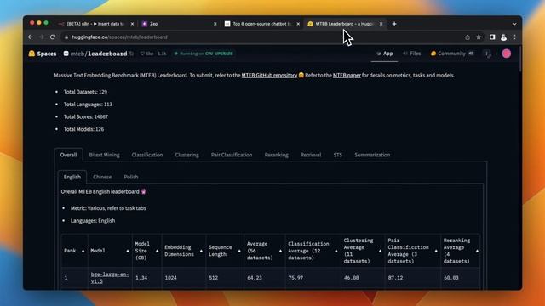Sort by Model Size (GB) arrow
The image size is (545, 306).
(157, 251)
